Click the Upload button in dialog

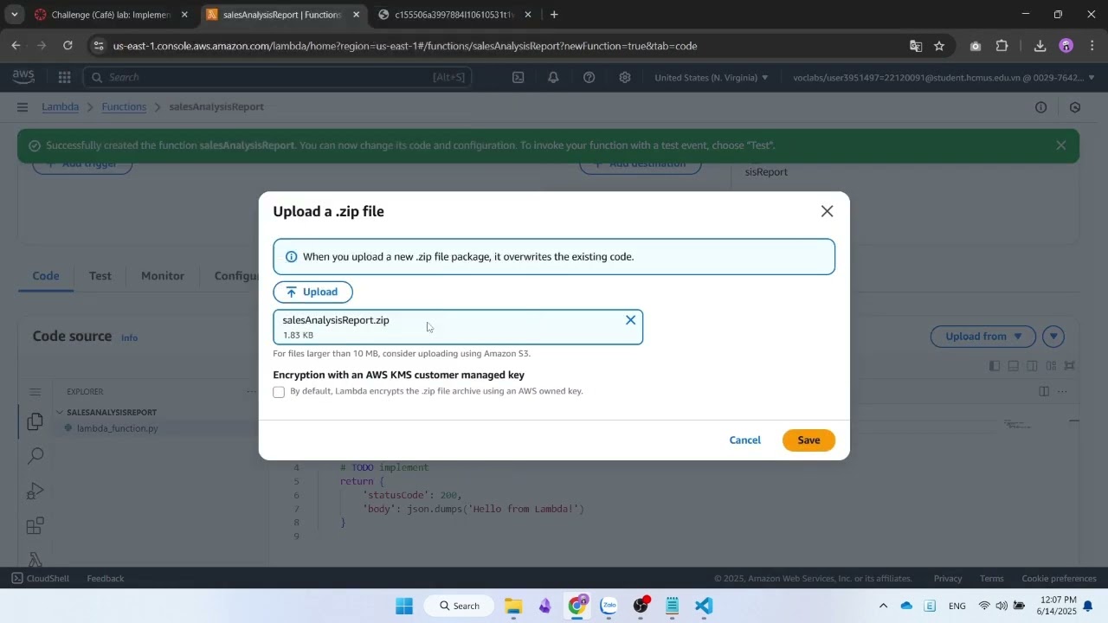(x=312, y=292)
